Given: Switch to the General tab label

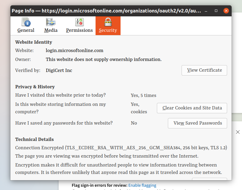Looking at the screenshot, I should pyautogui.click(x=26, y=30).
